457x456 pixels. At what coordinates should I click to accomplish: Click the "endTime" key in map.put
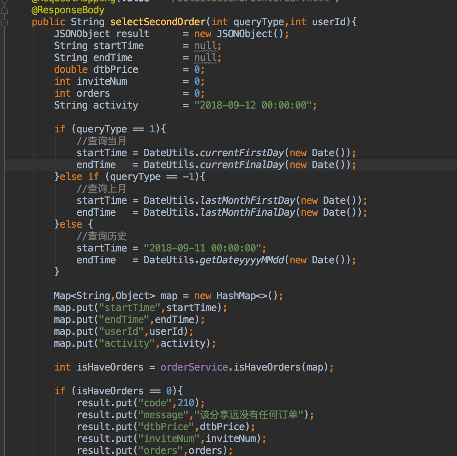point(124,320)
